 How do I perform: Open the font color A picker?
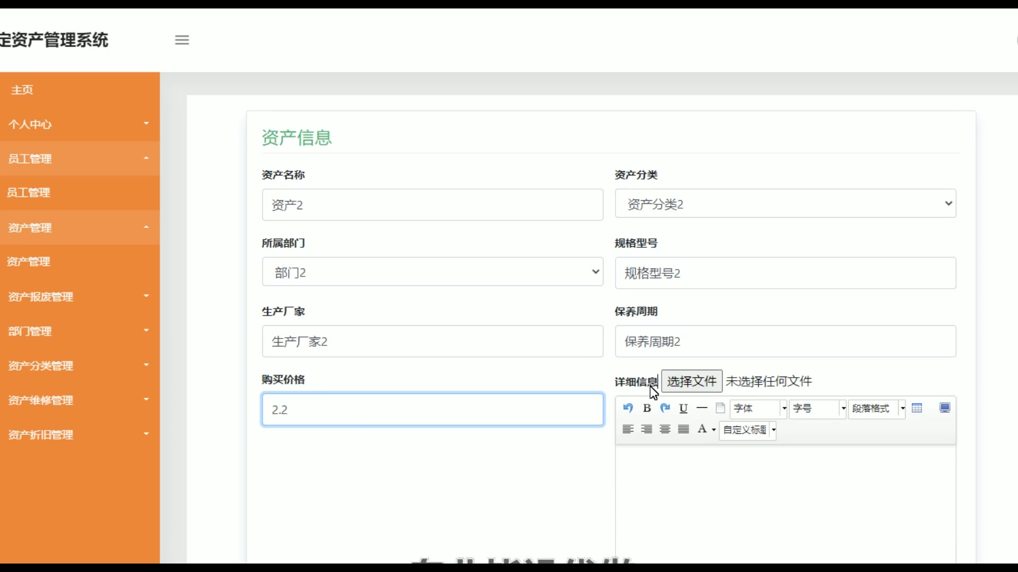click(x=705, y=429)
